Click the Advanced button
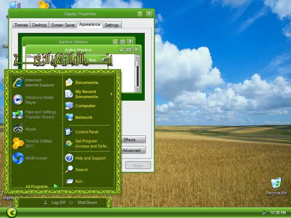291x218 pixels. click(x=133, y=150)
